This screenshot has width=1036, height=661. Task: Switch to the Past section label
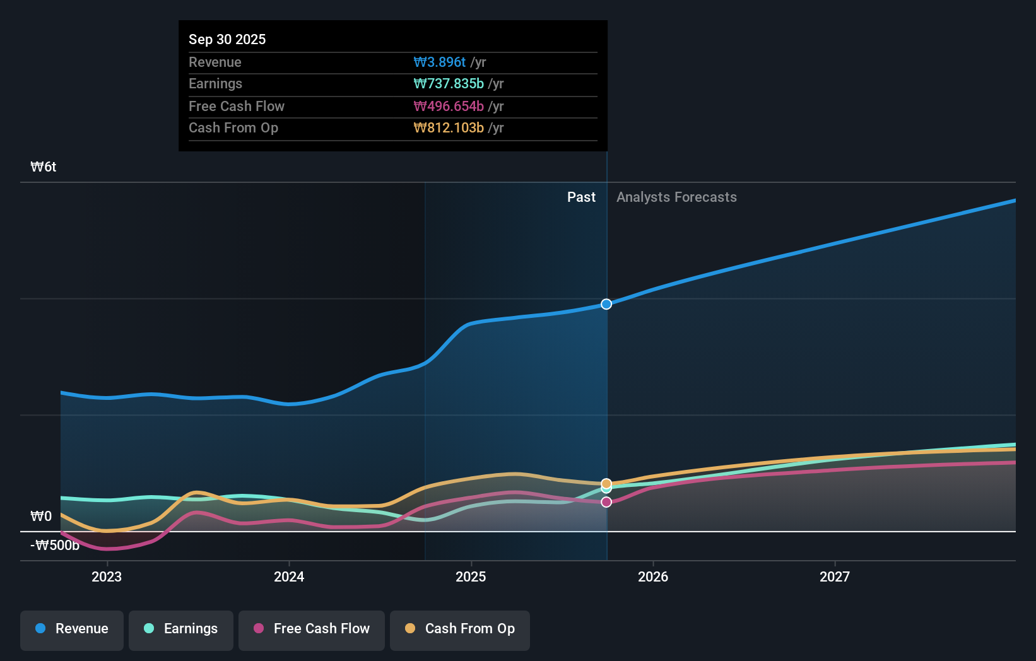coord(581,197)
